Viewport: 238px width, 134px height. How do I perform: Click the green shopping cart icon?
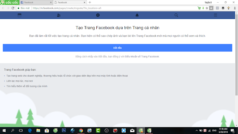[199, 8]
